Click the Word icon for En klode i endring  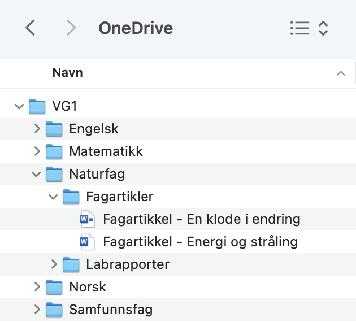tap(87, 219)
